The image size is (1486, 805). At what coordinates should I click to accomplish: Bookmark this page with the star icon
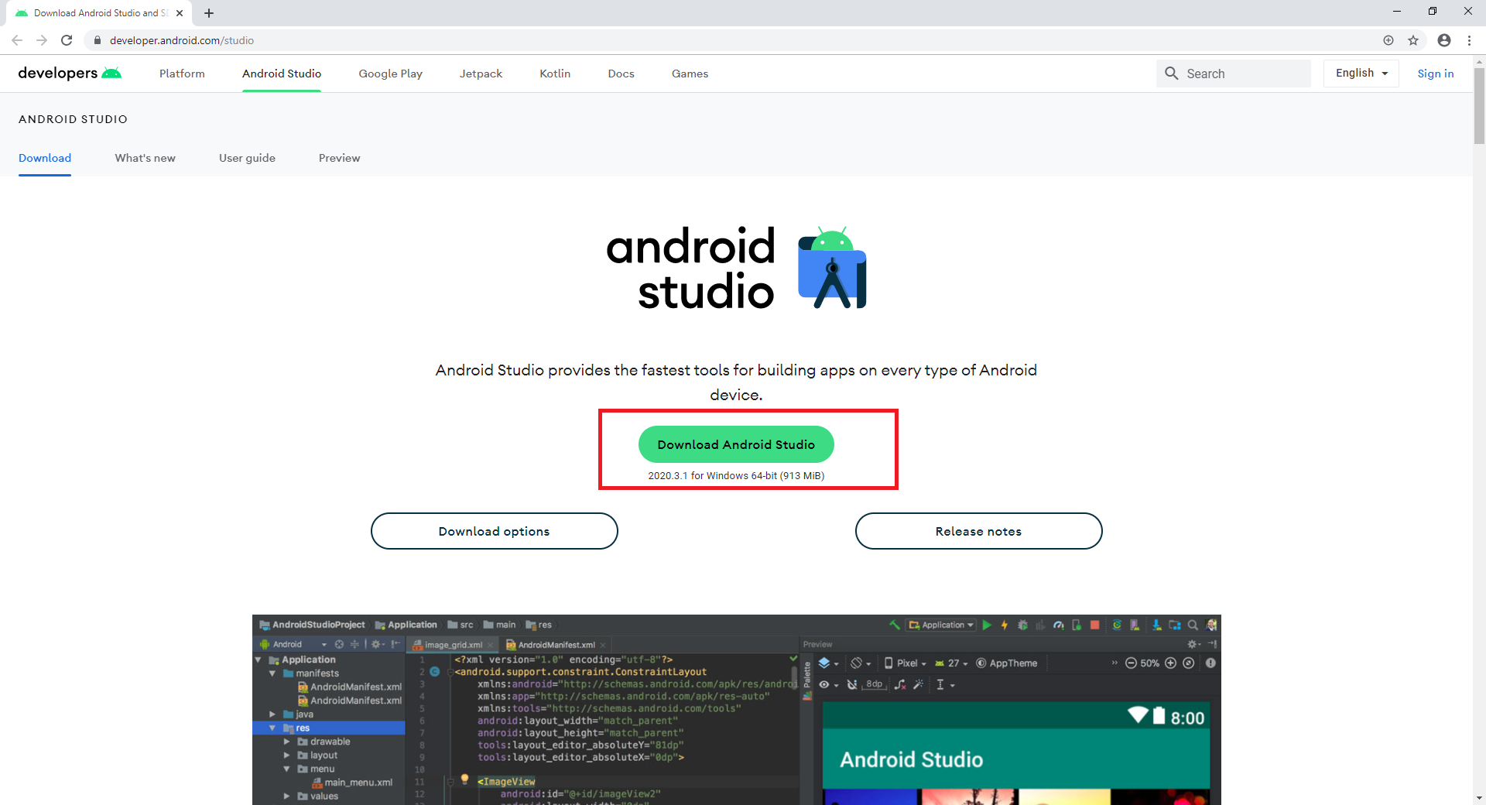(1413, 40)
